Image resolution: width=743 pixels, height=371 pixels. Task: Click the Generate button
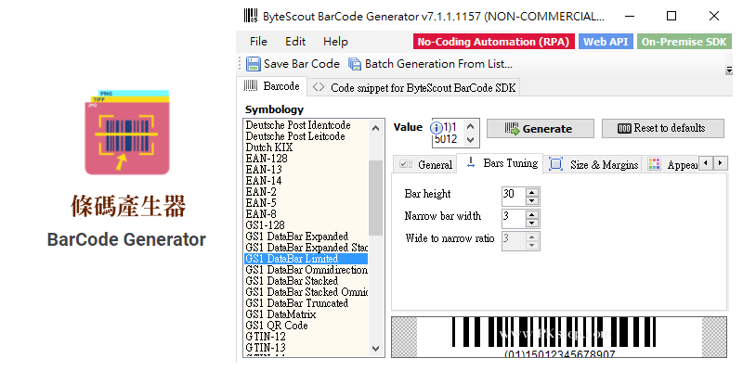pos(541,129)
